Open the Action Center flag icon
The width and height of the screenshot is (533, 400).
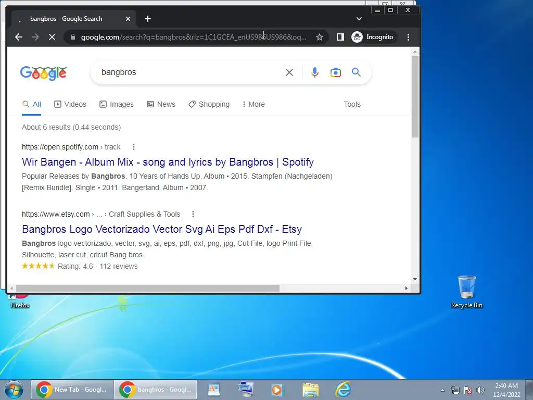click(x=468, y=390)
